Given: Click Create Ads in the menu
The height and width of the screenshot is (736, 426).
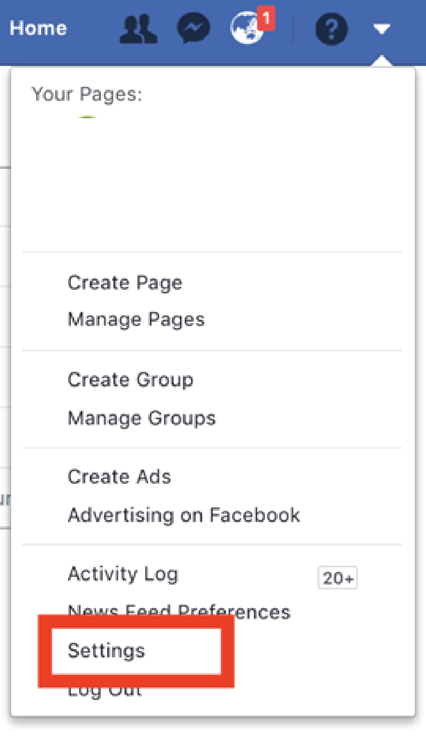Looking at the screenshot, I should pos(119,477).
